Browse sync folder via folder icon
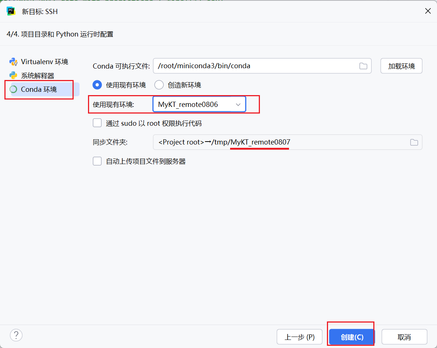The height and width of the screenshot is (348, 437). (414, 142)
